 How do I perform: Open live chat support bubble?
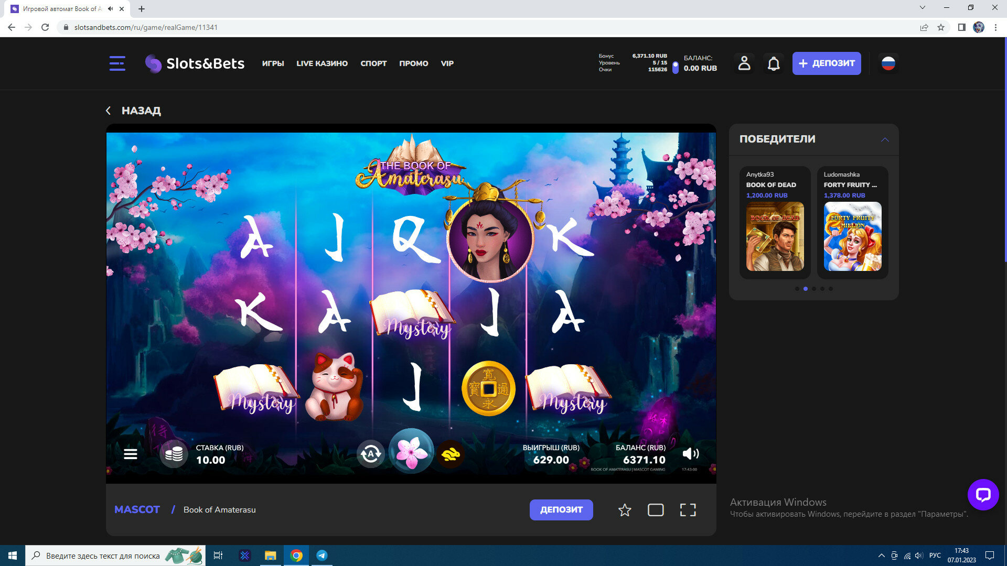pos(983,494)
